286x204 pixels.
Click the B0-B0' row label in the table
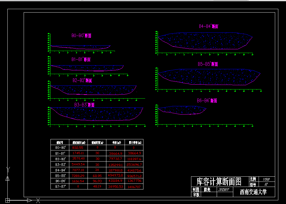pos(60,148)
